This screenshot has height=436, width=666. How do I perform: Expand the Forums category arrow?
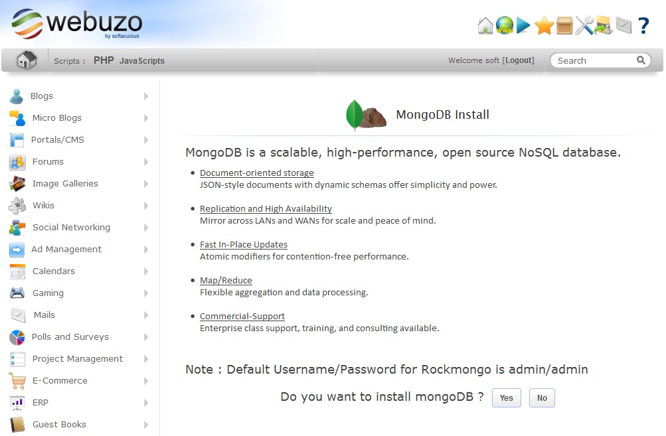click(145, 162)
